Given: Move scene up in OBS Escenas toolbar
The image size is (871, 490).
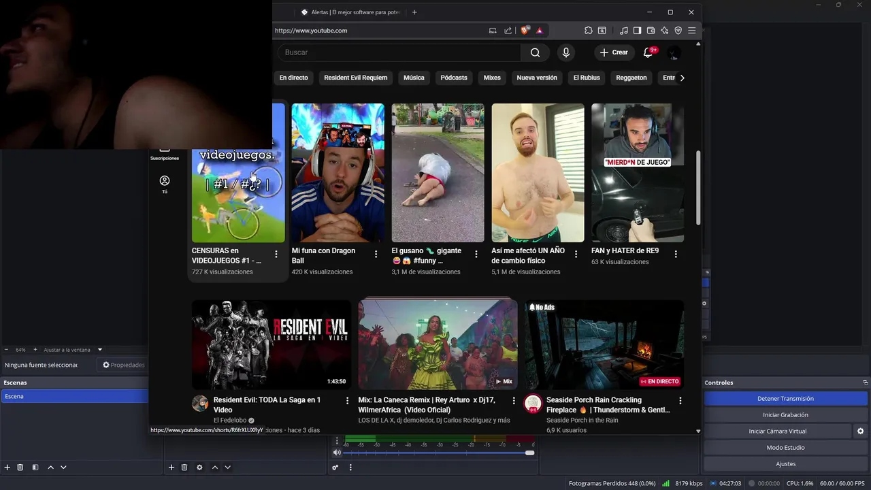Looking at the screenshot, I should coord(50,468).
